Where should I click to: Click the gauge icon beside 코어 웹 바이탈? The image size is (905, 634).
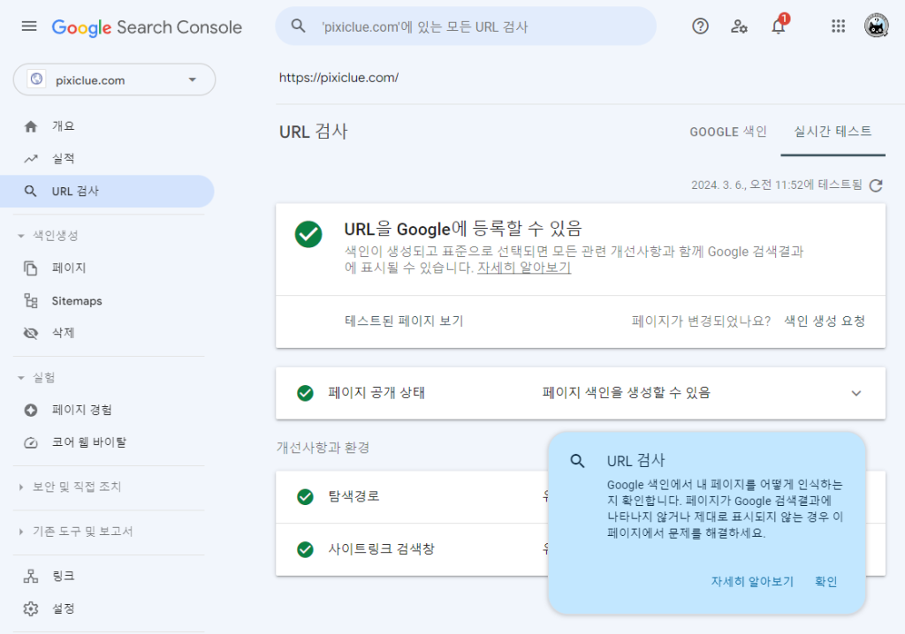[x=31, y=442]
